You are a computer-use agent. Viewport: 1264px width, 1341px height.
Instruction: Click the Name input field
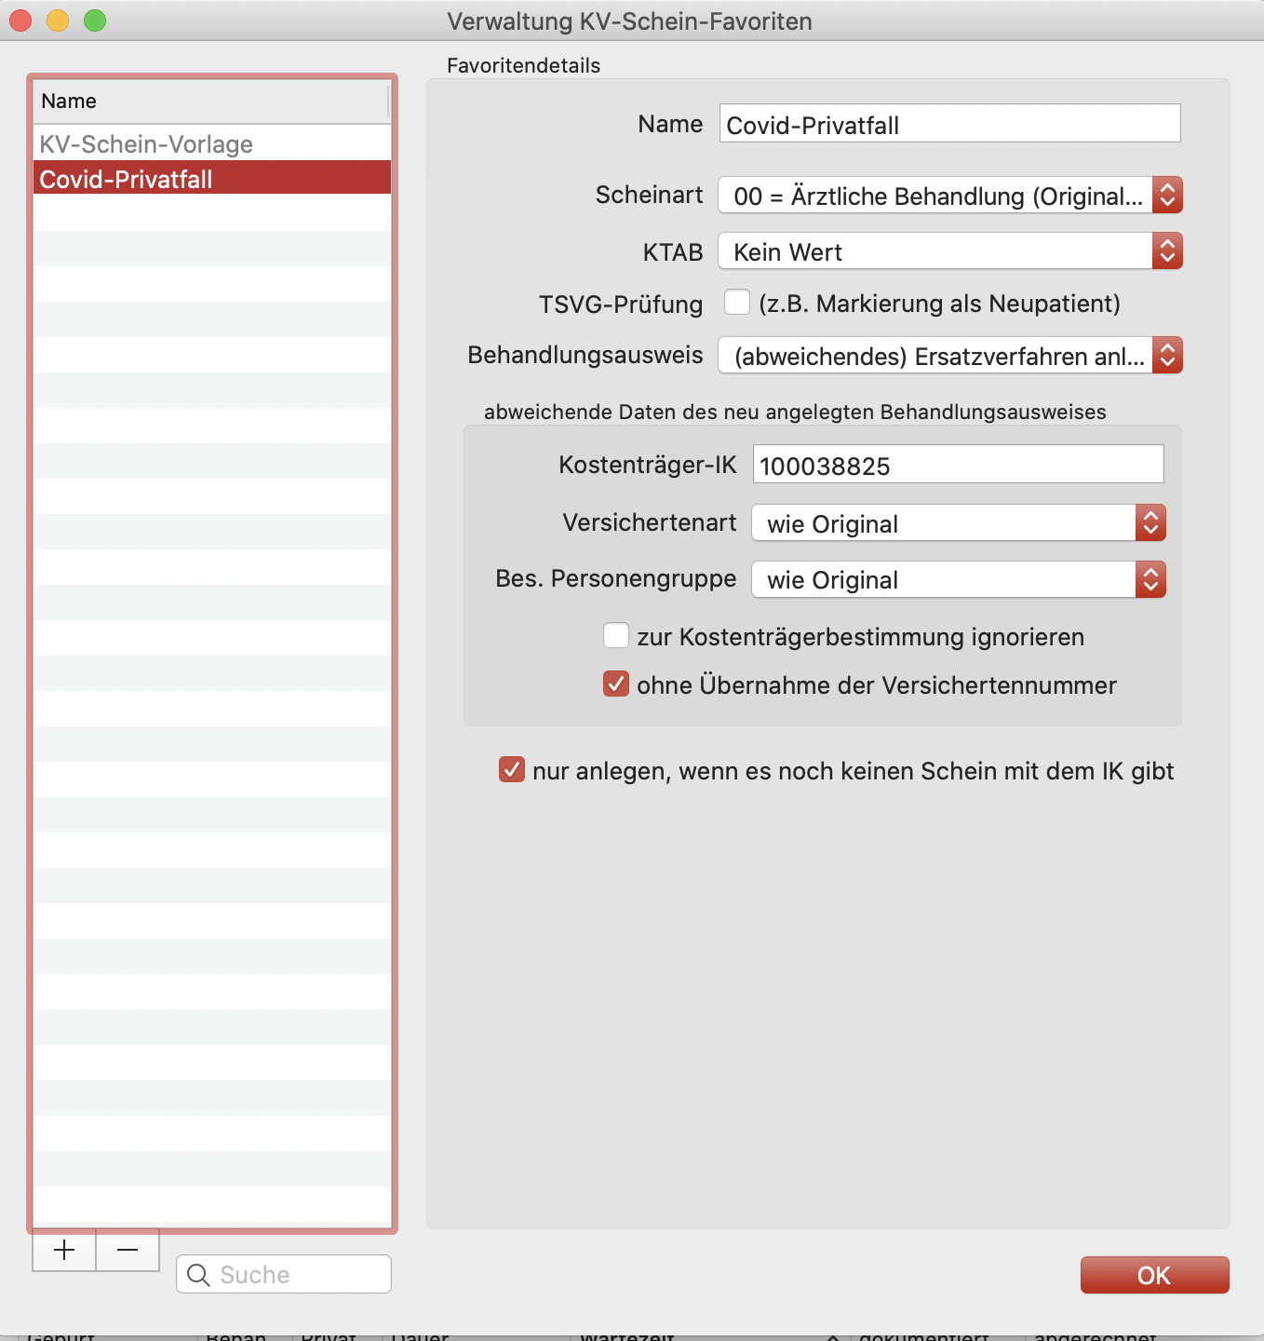point(949,124)
